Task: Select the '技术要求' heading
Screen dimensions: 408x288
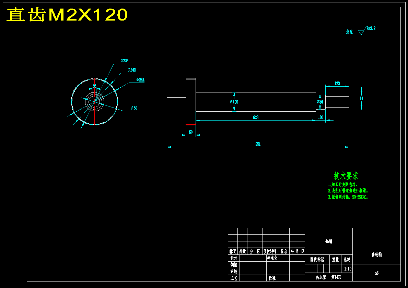Action: click(x=346, y=176)
